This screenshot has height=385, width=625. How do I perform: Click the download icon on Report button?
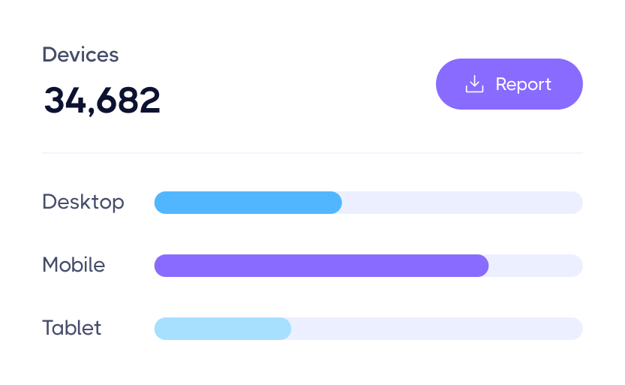(x=474, y=84)
